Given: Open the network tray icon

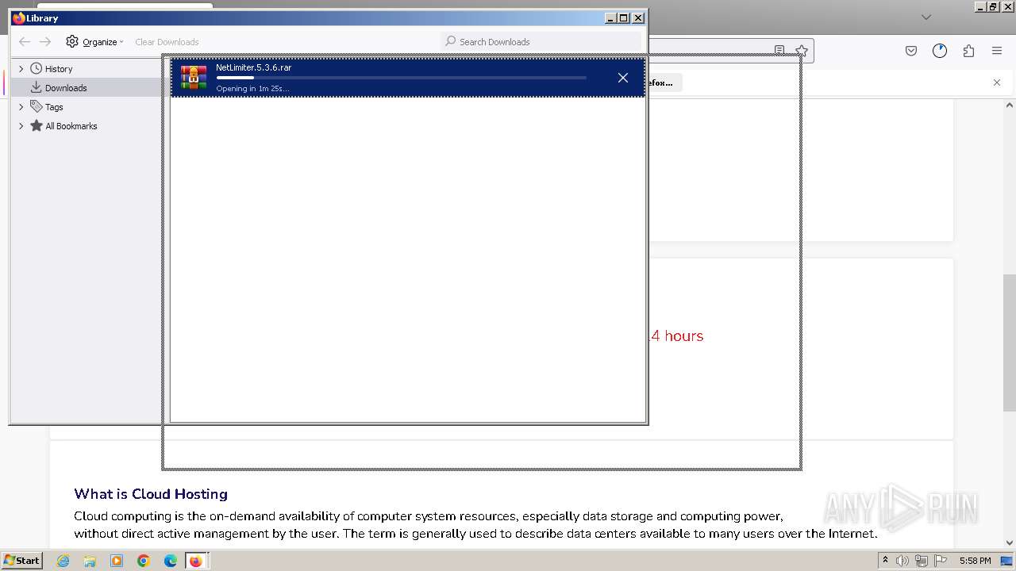Looking at the screenshot, I should click(x=922, y=561).
